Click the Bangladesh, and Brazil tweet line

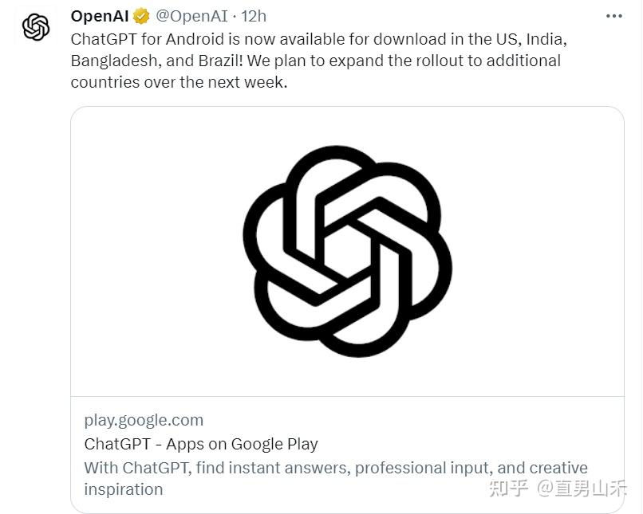pos(315,61)
